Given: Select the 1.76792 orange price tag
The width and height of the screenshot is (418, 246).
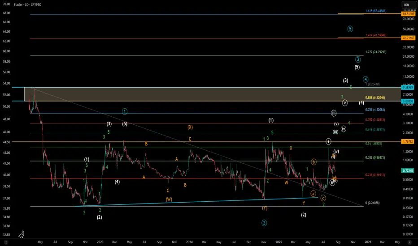Looking at the screenshot, I should click(408, 141).
